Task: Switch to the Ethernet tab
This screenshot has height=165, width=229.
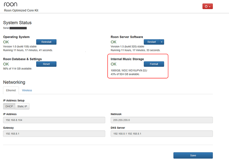Action: point(11,90)
